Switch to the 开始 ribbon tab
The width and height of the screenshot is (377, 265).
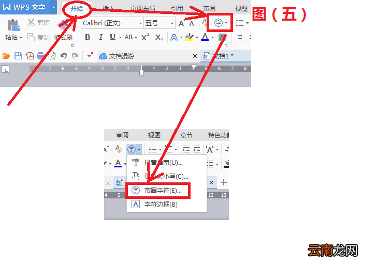click(77, 9)
